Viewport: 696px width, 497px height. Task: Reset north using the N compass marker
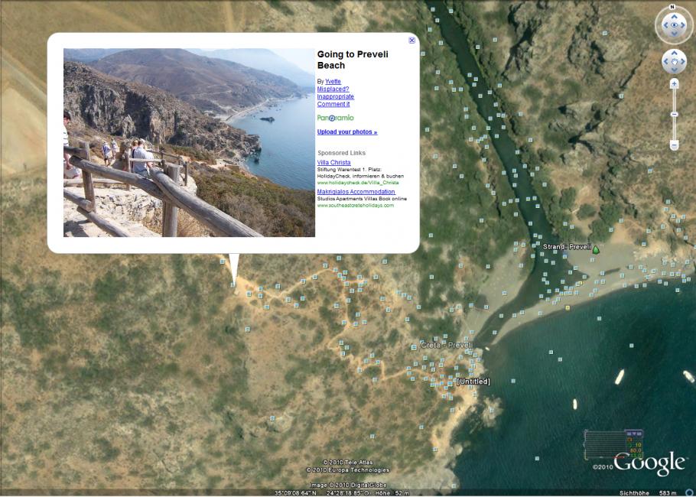point(673,7)
